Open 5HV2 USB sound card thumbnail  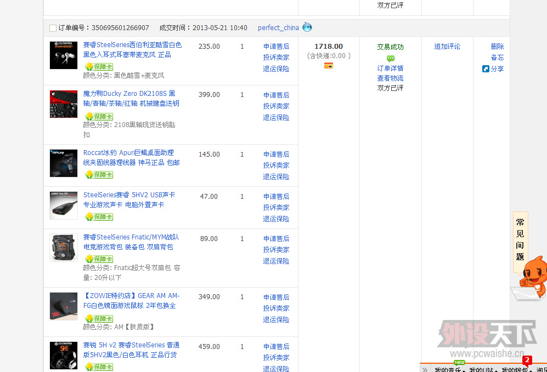64,205
